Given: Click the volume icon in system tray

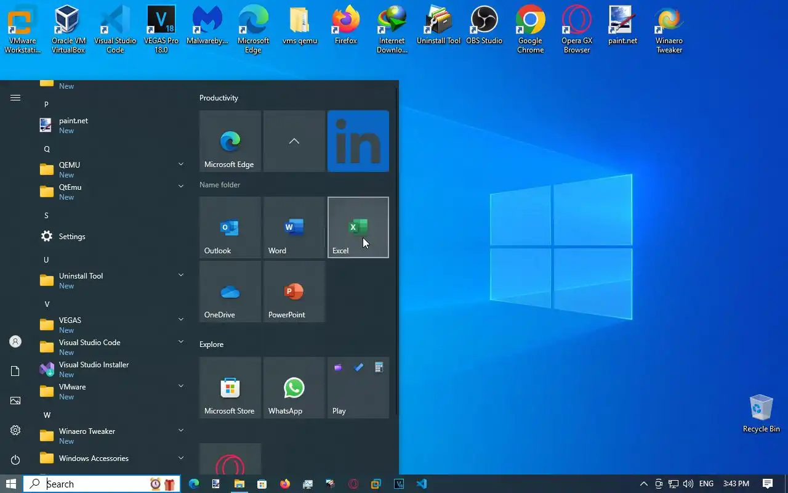Looking at the screenshot, I should click(688, 484).
